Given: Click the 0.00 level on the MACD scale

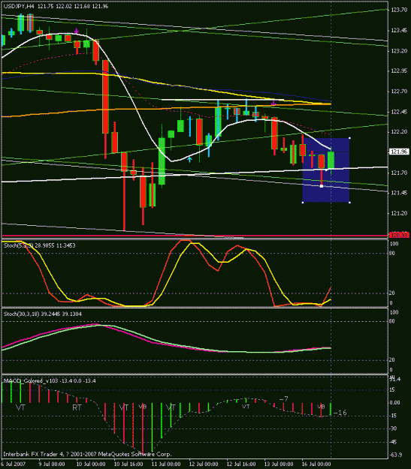Looking at the screenshot, I should 394,403.
